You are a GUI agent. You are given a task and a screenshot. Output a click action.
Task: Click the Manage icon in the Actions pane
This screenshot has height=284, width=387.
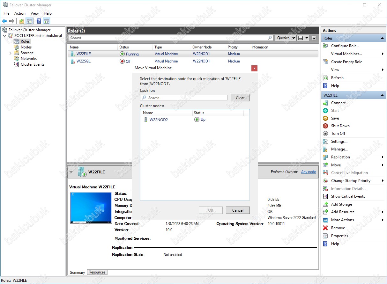tap(325, 149)
